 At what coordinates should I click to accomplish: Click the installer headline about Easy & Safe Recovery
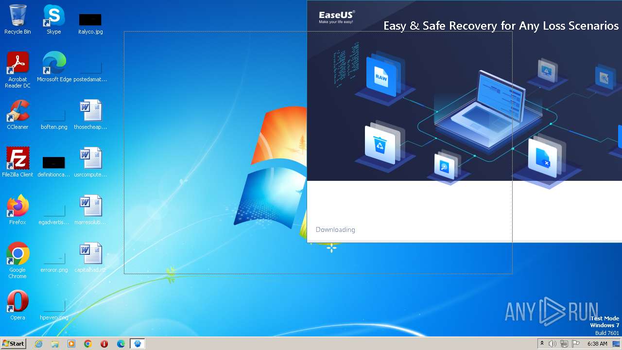[501, 26]
